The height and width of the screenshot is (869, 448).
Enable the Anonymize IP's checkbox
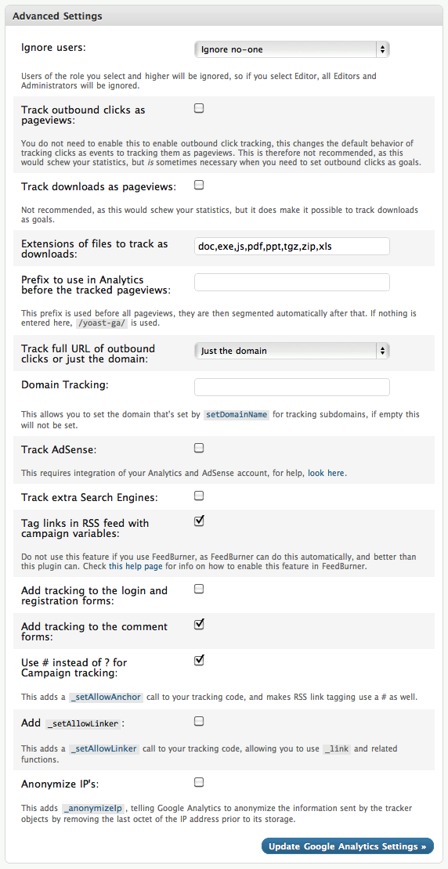point(199,783)
